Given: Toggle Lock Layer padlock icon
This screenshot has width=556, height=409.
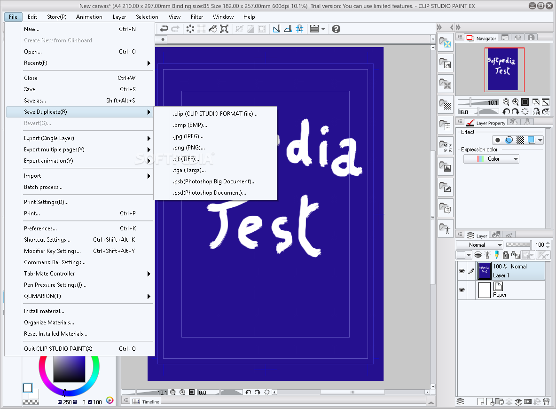Looking at the screenshot, I should tap(506, 255).
